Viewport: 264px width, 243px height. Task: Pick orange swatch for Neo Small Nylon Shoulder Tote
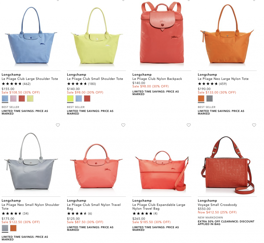coord(13,228)
